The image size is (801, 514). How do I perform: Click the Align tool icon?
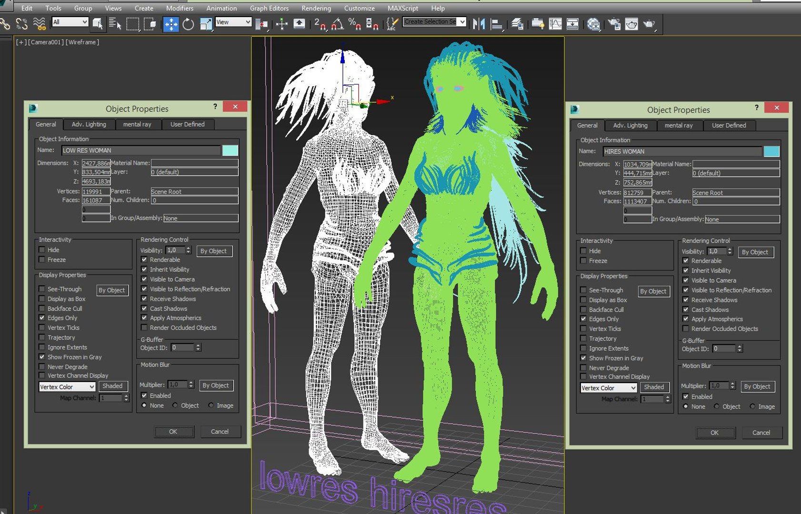(x=497, y=24)
